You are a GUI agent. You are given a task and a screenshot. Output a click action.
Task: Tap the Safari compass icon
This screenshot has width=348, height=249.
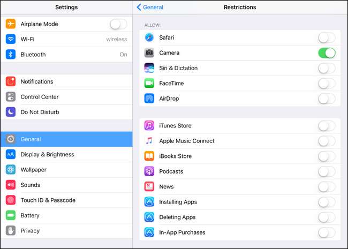pos(149,37)
